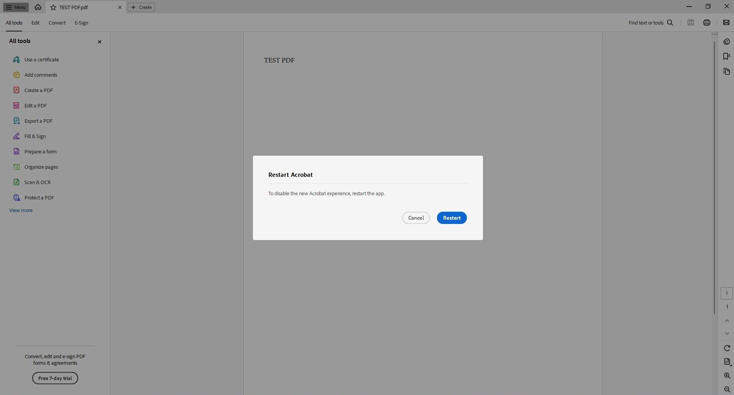The height and width of the screenshot is (395, 734).
Task: Open the page thumbnails panel icon
Action: [726, 72]
